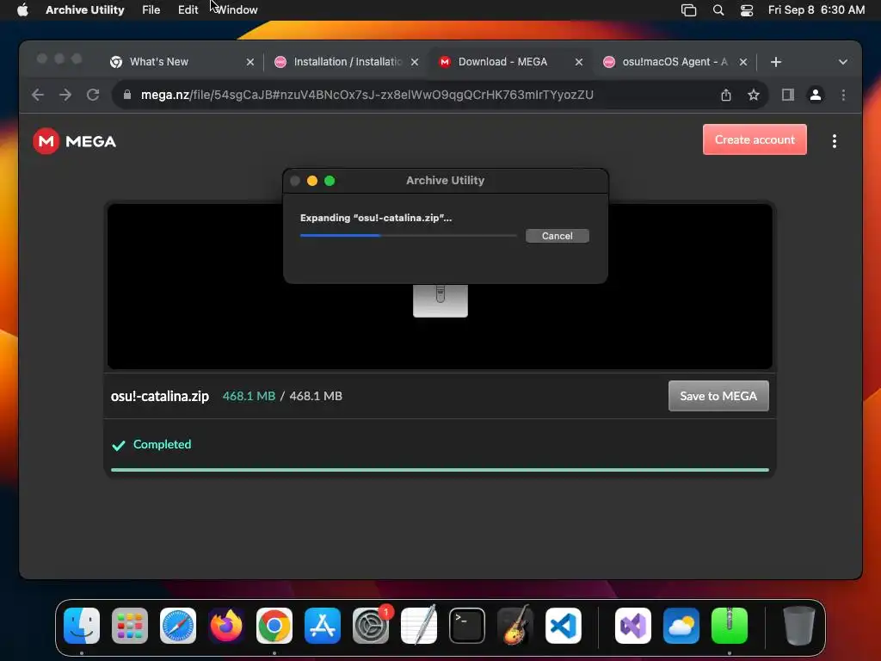The image size is (881, 661).
Task: Open Finder from the Dock
Action: (x=82, y=626)
